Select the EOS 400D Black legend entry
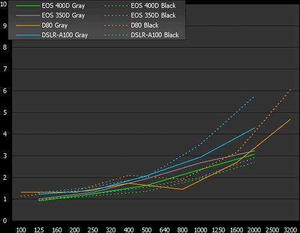 (x=140, y=5)
